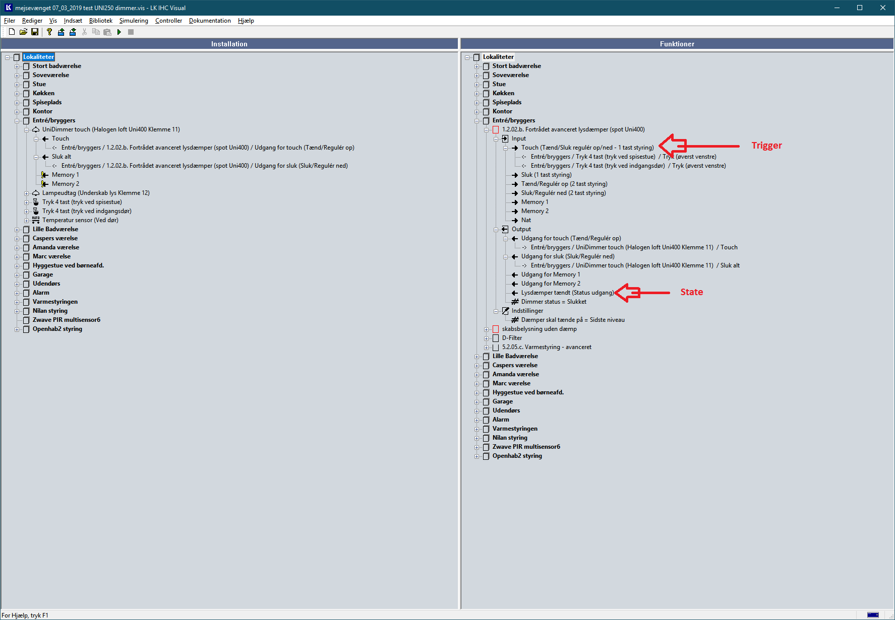Click the Installation panel header
Viewport: 895px width, 620px height.
(229, 44)
